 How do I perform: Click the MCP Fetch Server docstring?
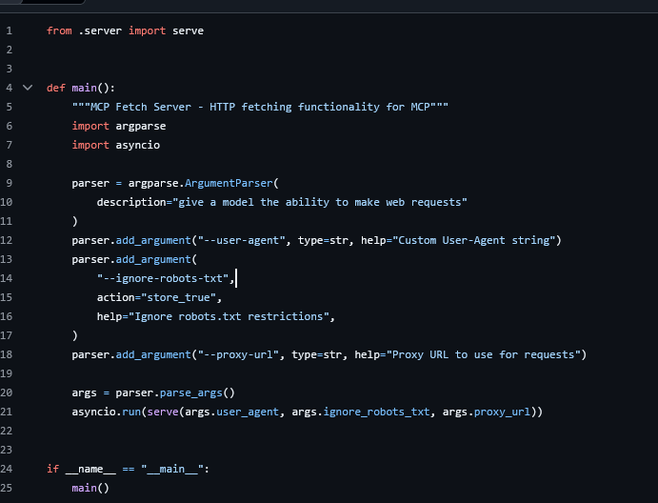[x=260, y=107]
